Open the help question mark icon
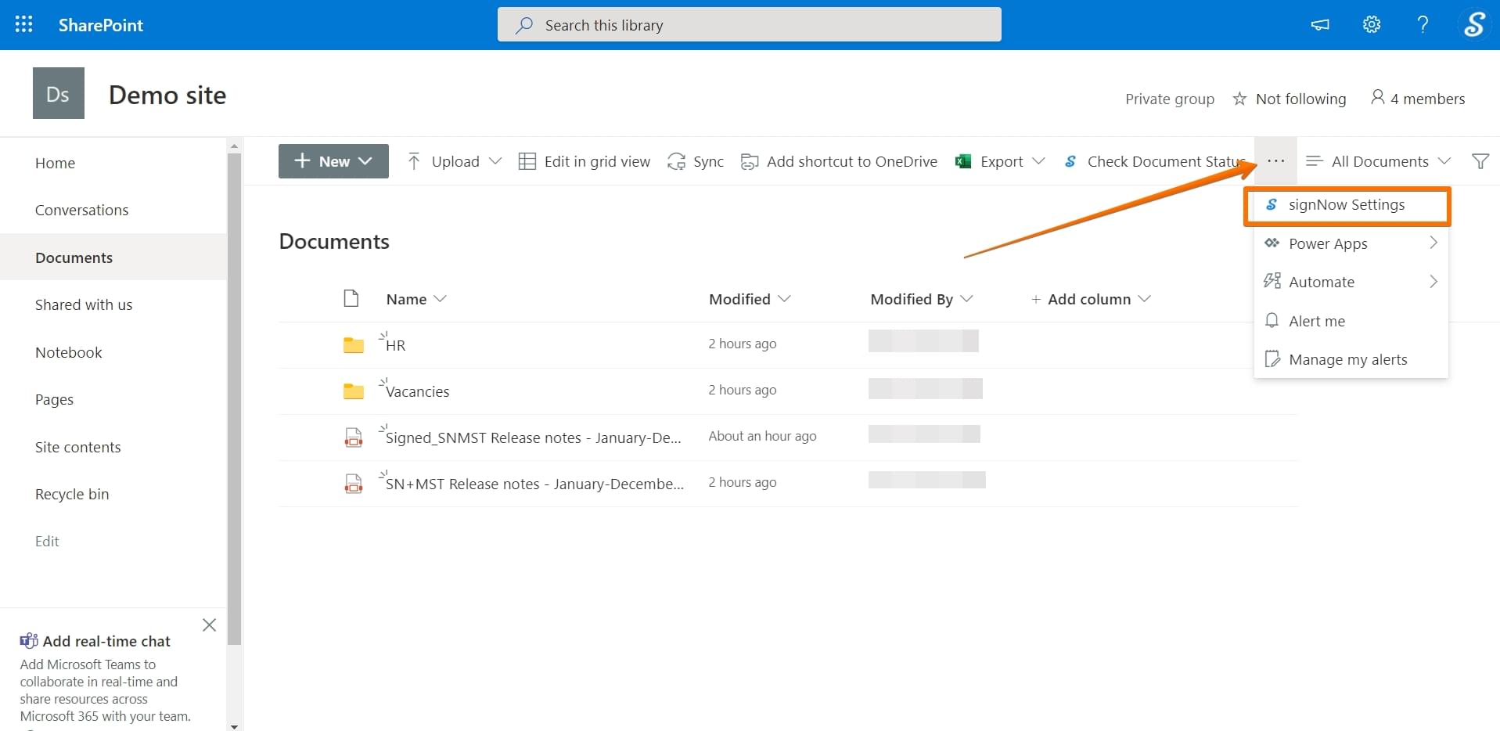This screenshot has height=731, width=1500. click(1423, 25)
